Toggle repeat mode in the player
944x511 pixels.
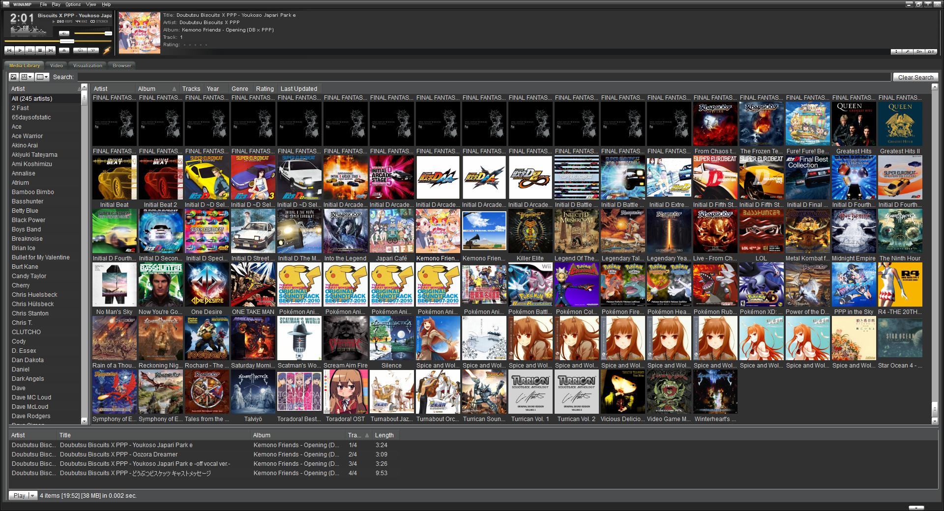pos(93,50)
